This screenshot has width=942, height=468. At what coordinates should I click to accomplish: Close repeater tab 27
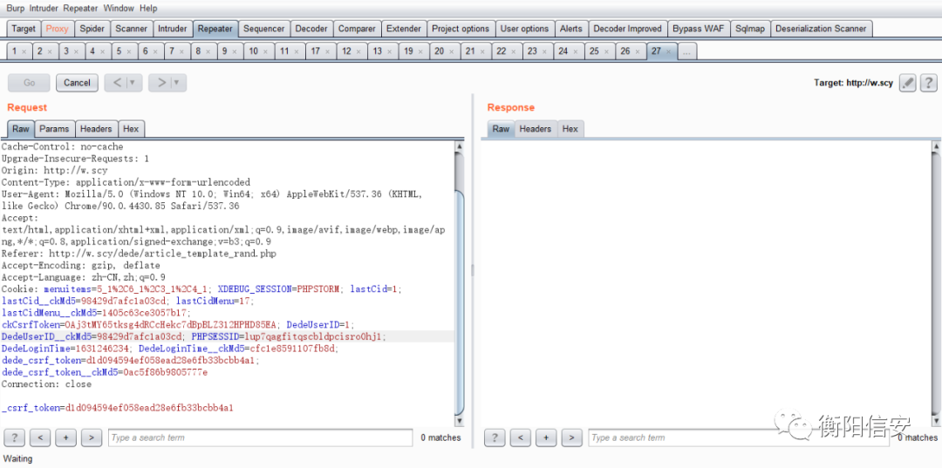[x=669, y=51]
